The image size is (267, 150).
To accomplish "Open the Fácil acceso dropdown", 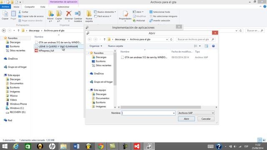I will (103, 16).
